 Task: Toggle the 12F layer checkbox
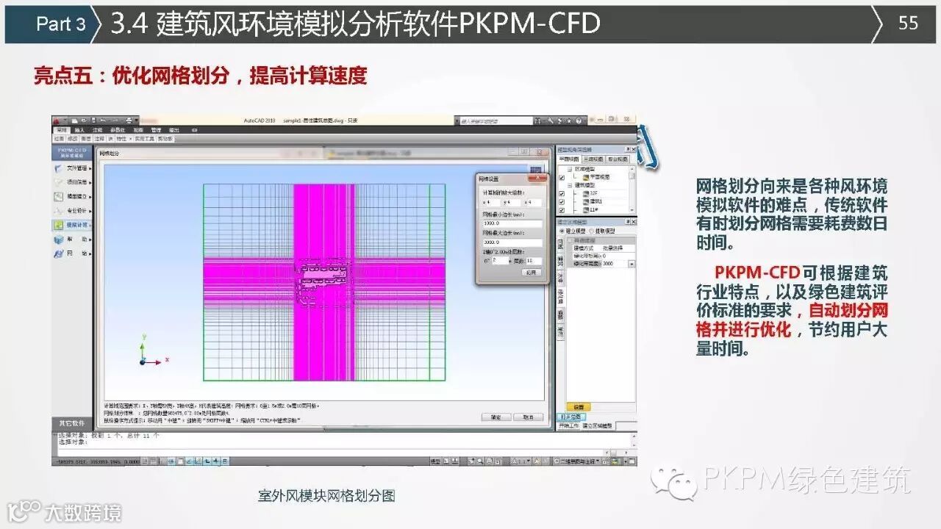point(562,193)
